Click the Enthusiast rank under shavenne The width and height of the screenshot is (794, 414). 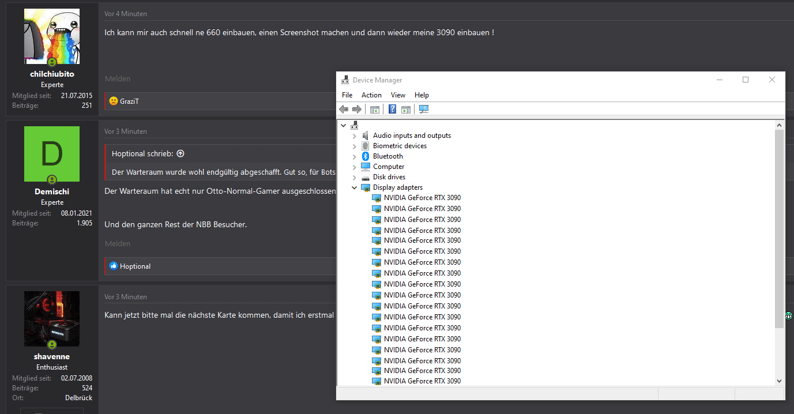pos(52,367)
